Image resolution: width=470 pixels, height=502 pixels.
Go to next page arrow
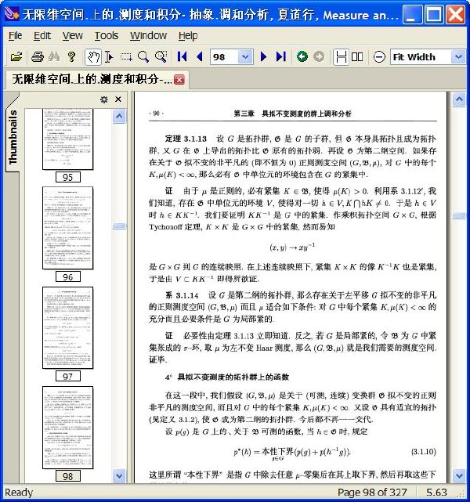pyautogui.click(x=263, y=57)
